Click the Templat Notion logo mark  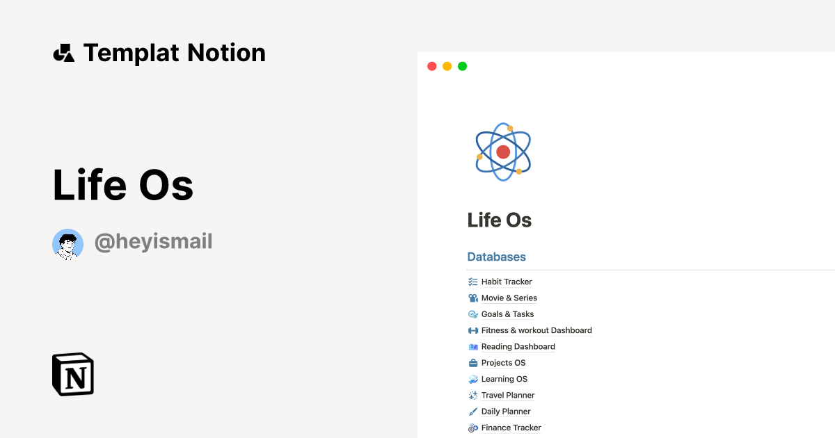click(x=63, y=53)
